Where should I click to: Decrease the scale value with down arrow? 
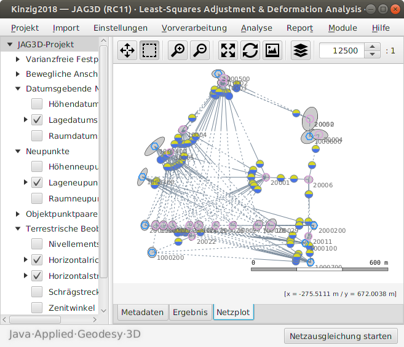pyautogui.click(x=372, y=54)
